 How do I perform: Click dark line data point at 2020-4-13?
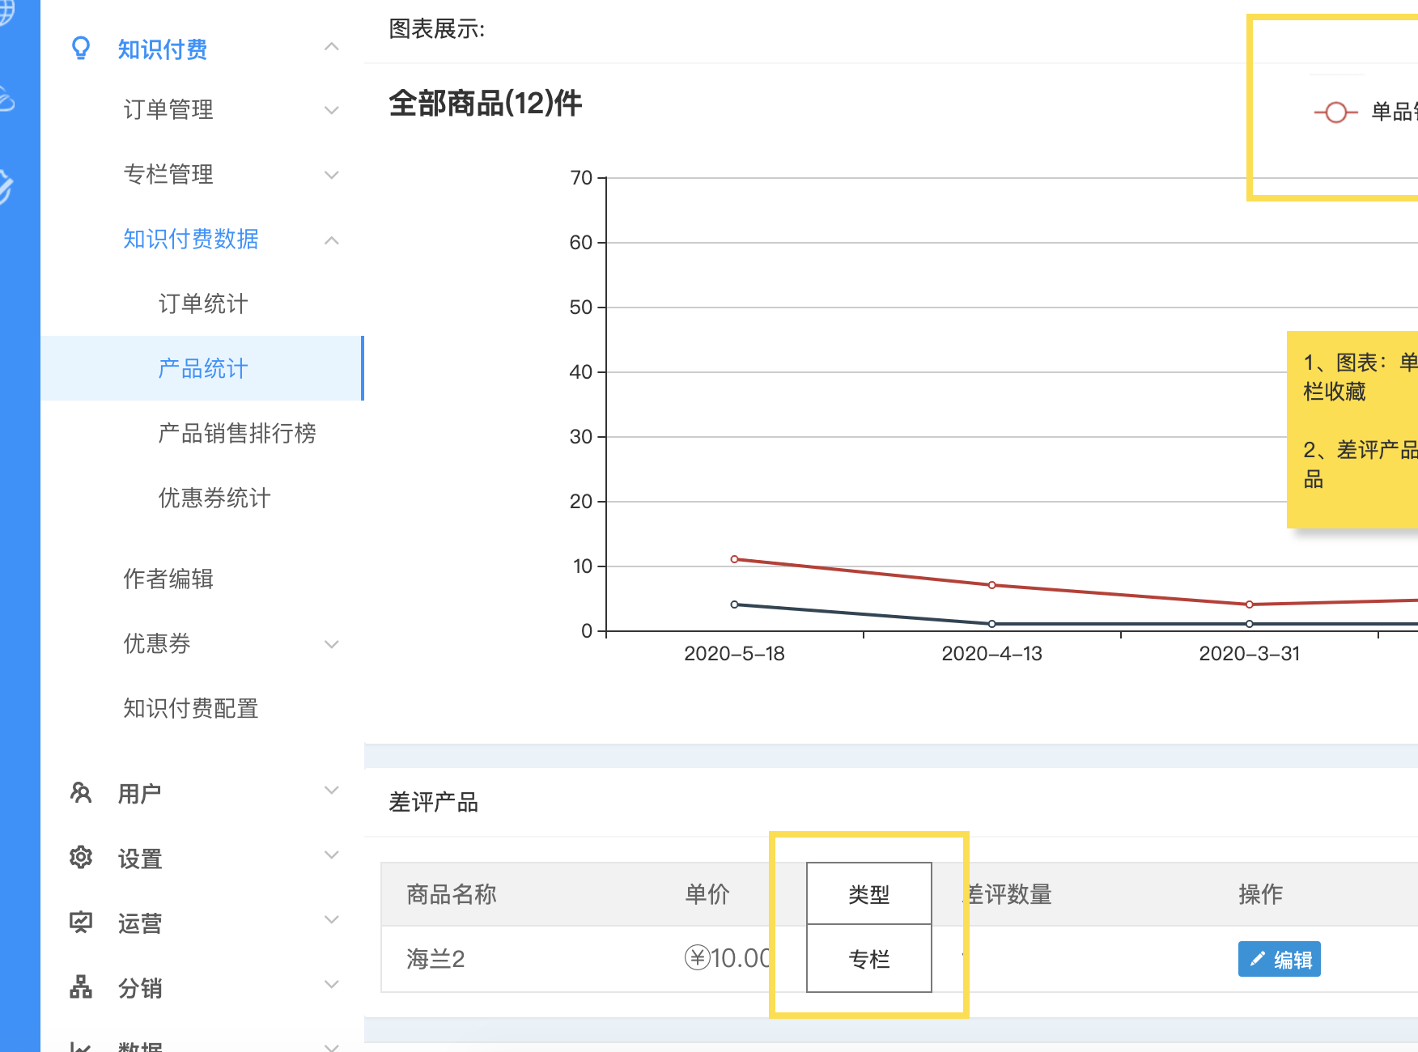click(991, 624)
